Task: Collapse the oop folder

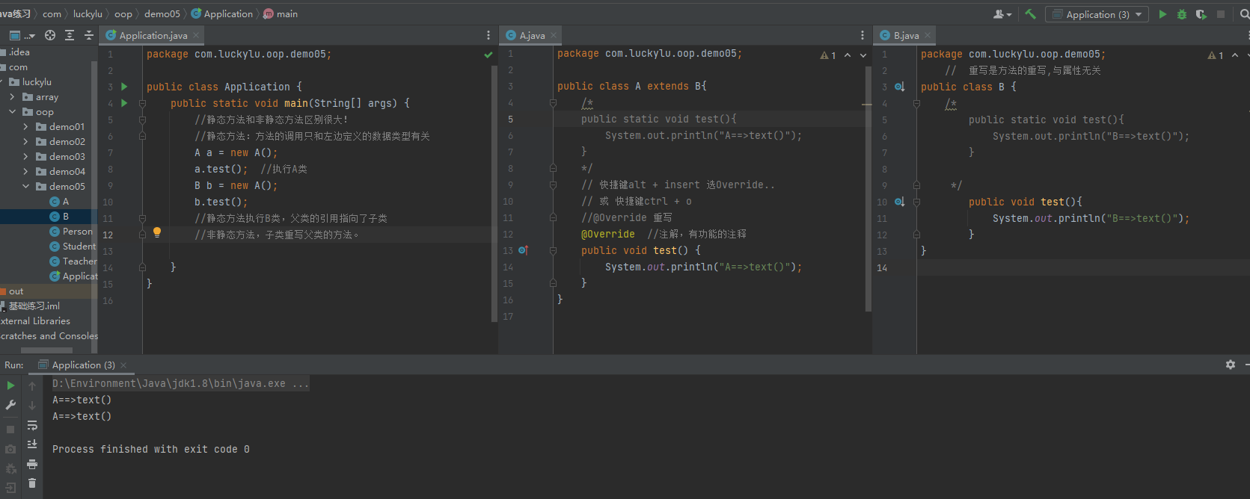Action: pyautogui.click(x=12, y=111)
